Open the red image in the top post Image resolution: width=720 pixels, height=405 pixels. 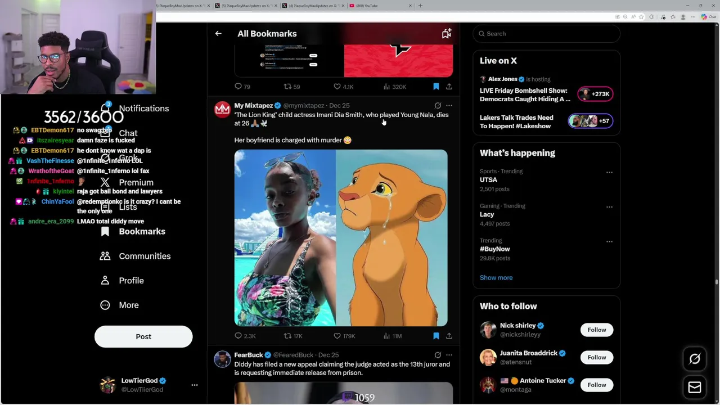(398, 61)
